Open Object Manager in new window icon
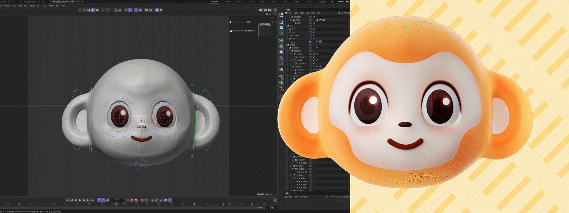 tap(349, 13)
